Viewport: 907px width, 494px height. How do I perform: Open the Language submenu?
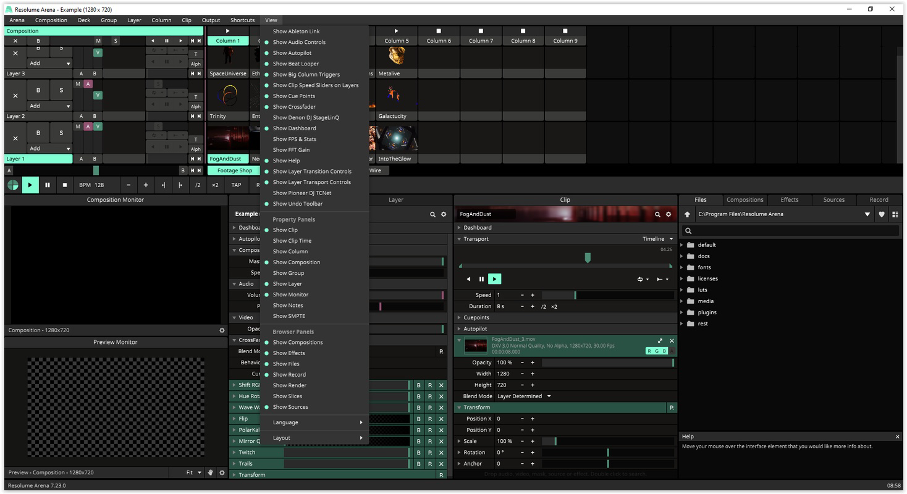point(314,422)
